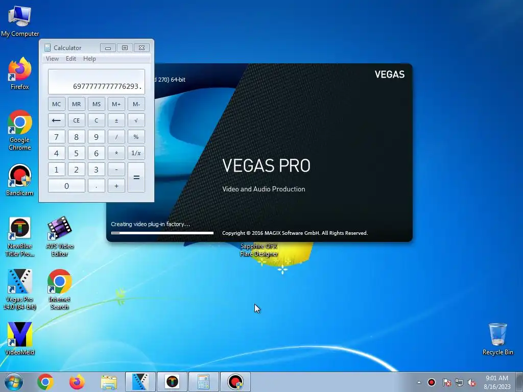Select Vegas Pro 14.0 (64-bit) desktop shortcut
This screenshot has height=392, width=523.
20,290
